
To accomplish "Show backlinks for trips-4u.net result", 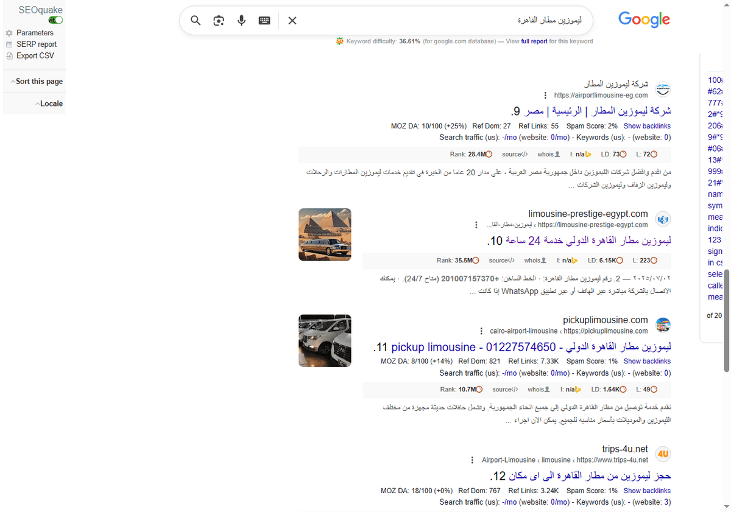I will click(x=647, y=491).
